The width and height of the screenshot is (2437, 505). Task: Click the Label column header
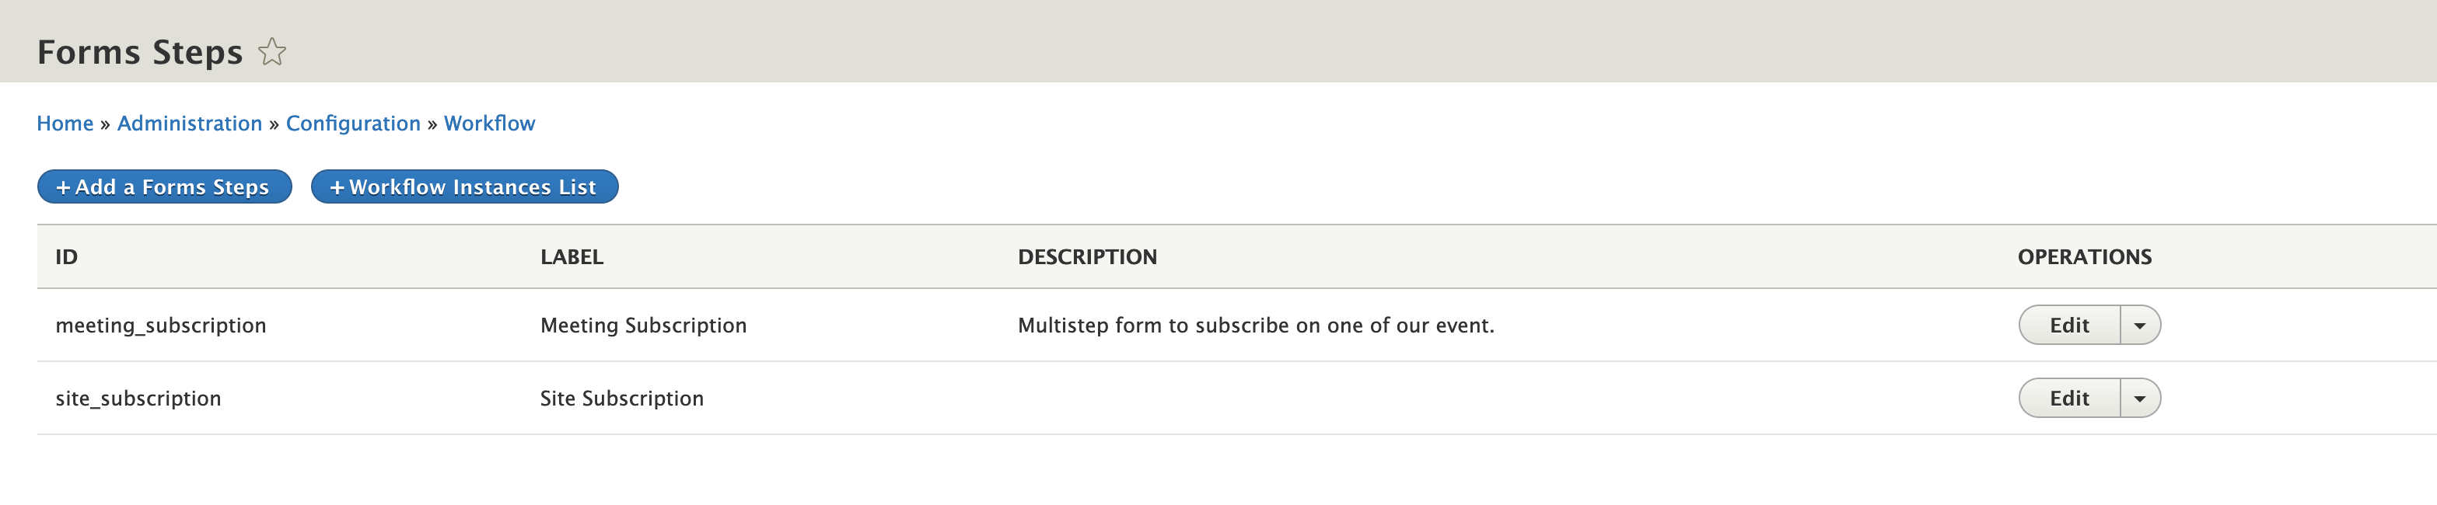(x=572, y=257)
